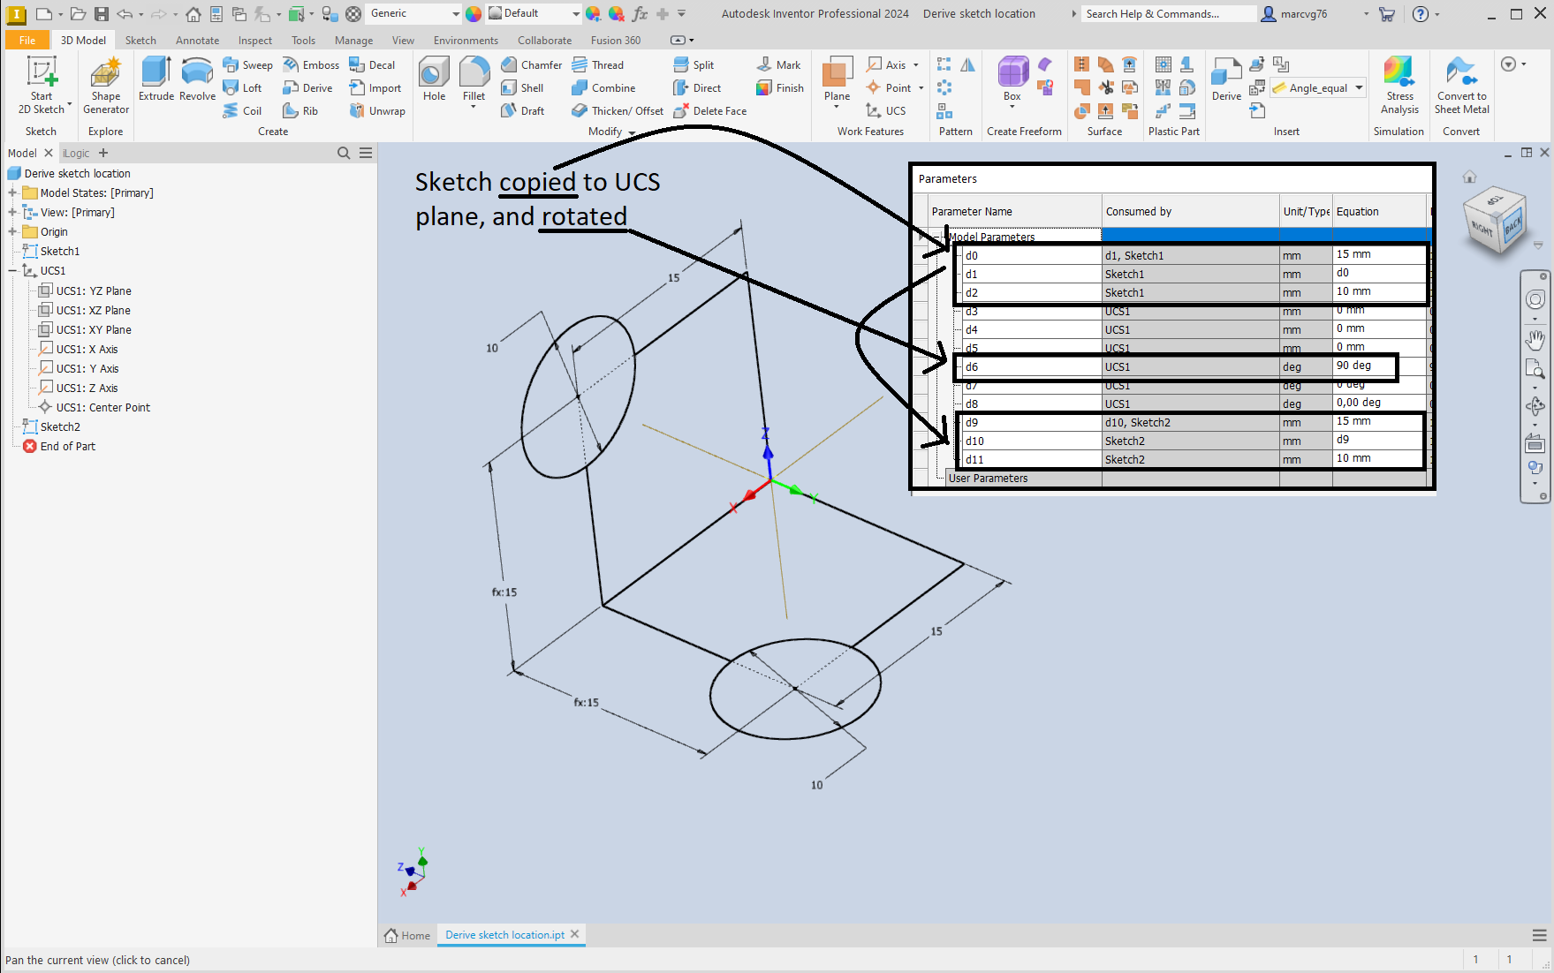
Task: Launch the Stress Analysis environment
Action: coord(1399,84)
